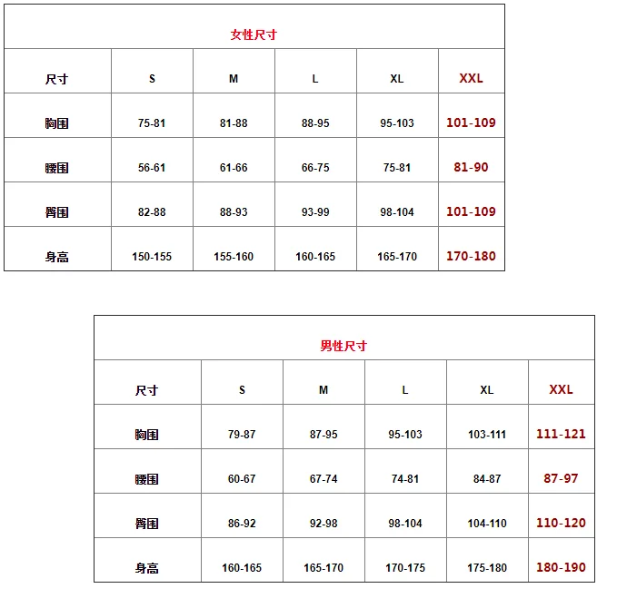This screenshot has width=637, height=608.
Task: Click men's M waist value 67-74
Action: (x=323, y=479)
